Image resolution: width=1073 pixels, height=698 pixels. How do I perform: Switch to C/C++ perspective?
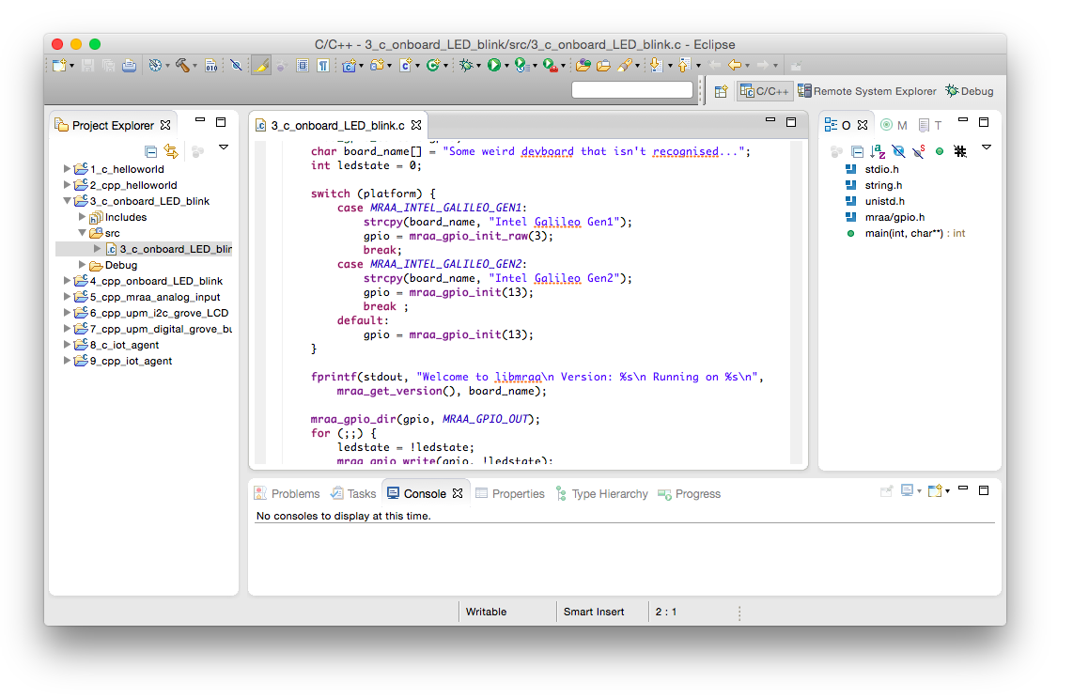point(765,91)
